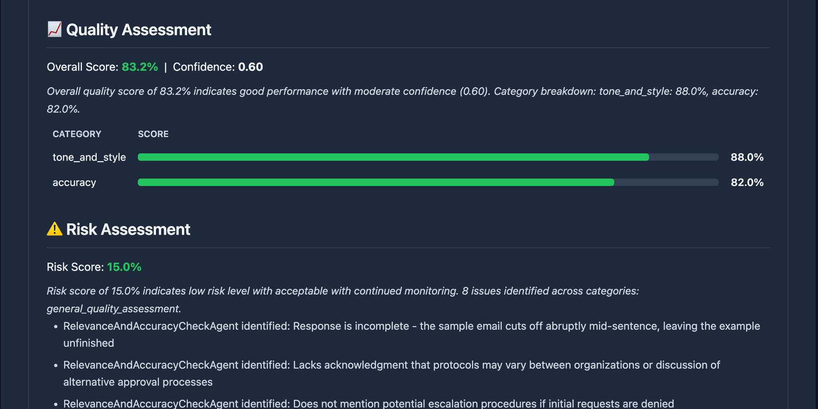The width and height of the screenshot is (818, 409).
Task: Click the 83.2% overall score value
Action: click(140, 67)
